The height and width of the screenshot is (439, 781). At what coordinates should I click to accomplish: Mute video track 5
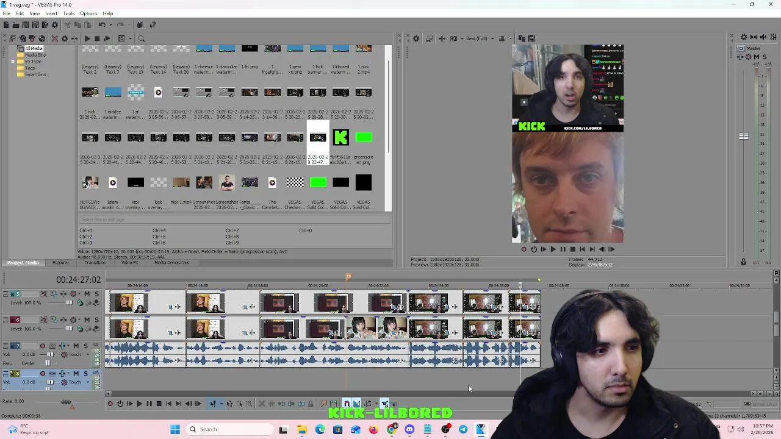[87, 294]
